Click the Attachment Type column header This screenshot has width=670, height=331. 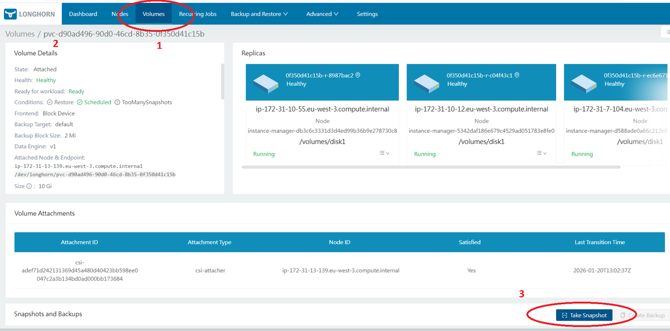pos(209,242)
